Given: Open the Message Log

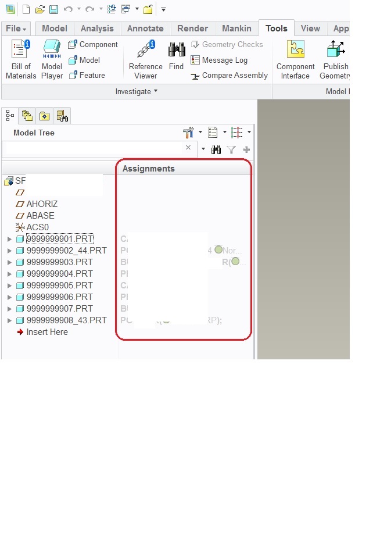Looking at the screenshot, I should (x=219, y=60).
